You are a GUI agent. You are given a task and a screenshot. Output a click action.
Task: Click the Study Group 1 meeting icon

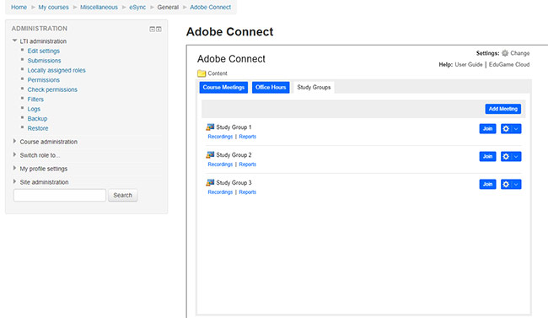coord(210,127)
